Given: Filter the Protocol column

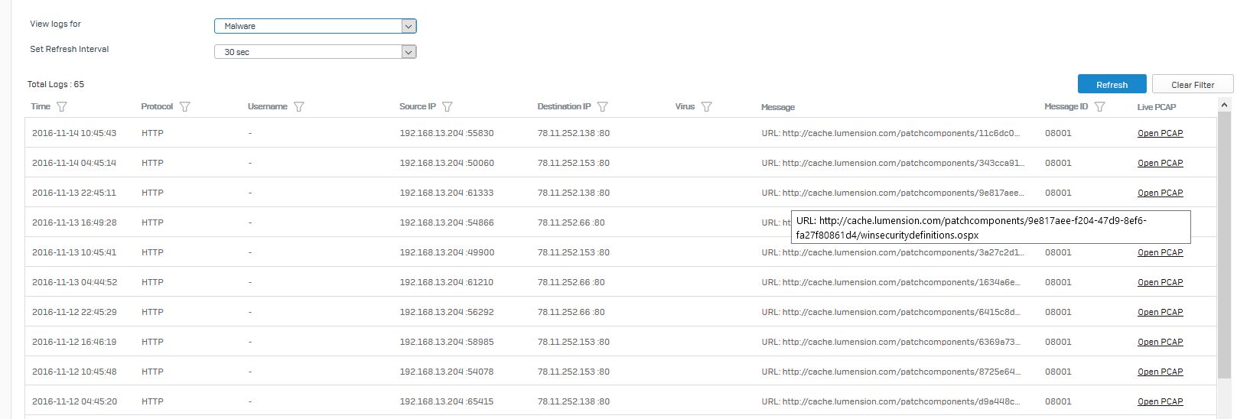Looking at the screenshot, I should coord(184,107).
